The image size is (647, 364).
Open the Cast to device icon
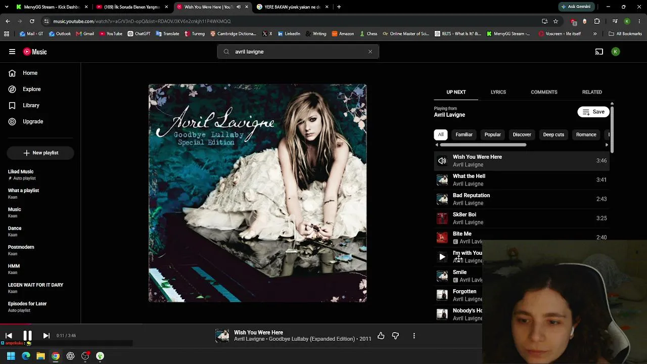click(x=599, y=52)
